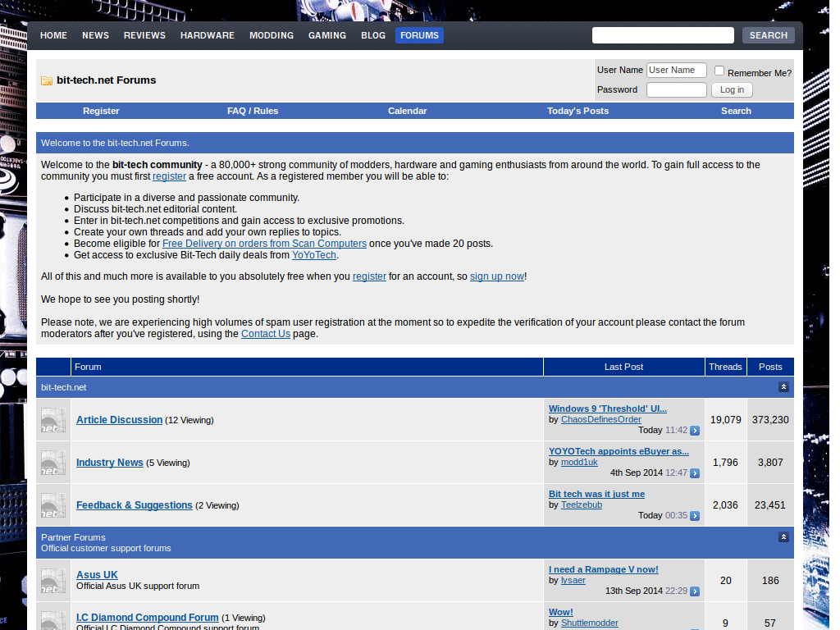Image resolution: width=840 pixels, height=630 pixels.
Task: Click Industry News threads count 1,796
Action: click(x=725, y=463)
